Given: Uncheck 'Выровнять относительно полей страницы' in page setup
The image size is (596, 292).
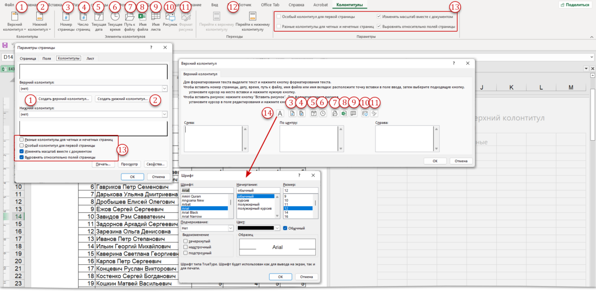Looking at the screenshot, I should [x=22, y=157].
